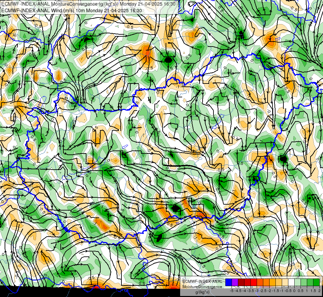Click the pale peach legend swatch left of white
323x297 pixels.
pos(285,282)
